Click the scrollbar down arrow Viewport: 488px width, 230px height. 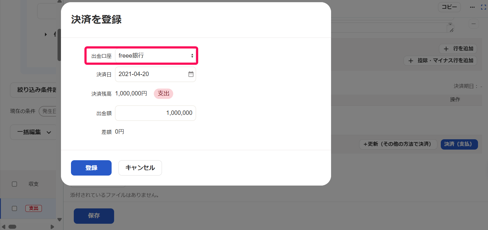(59, 220)
